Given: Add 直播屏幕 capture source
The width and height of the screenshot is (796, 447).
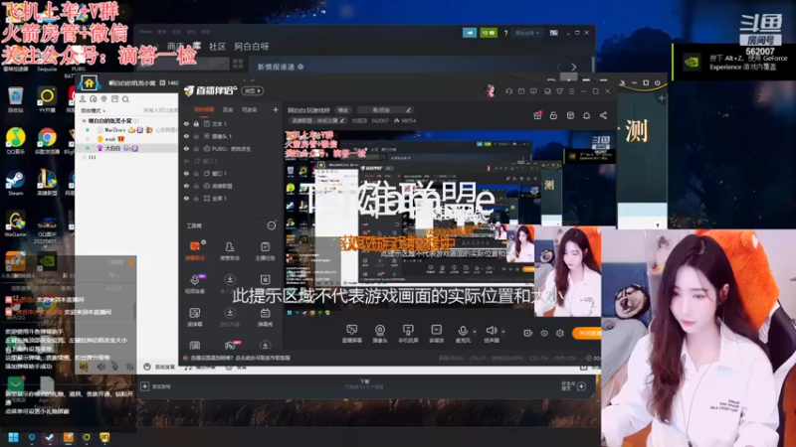Looking at the screenshot, I should (351, 334).
